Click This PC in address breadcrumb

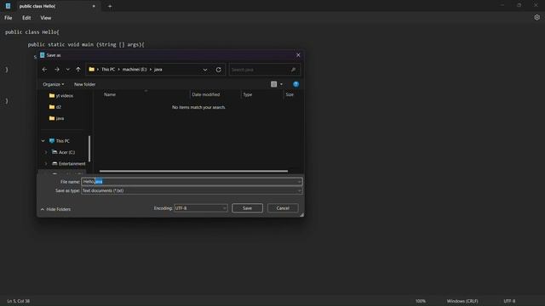[x=108, y=70]
